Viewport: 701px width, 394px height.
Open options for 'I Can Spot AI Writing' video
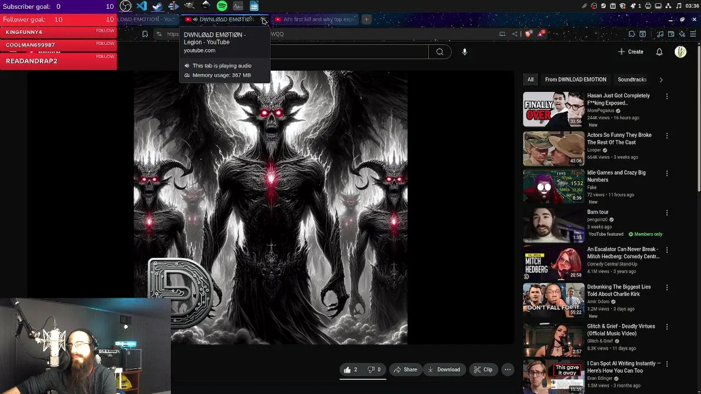tap(666, 364)
